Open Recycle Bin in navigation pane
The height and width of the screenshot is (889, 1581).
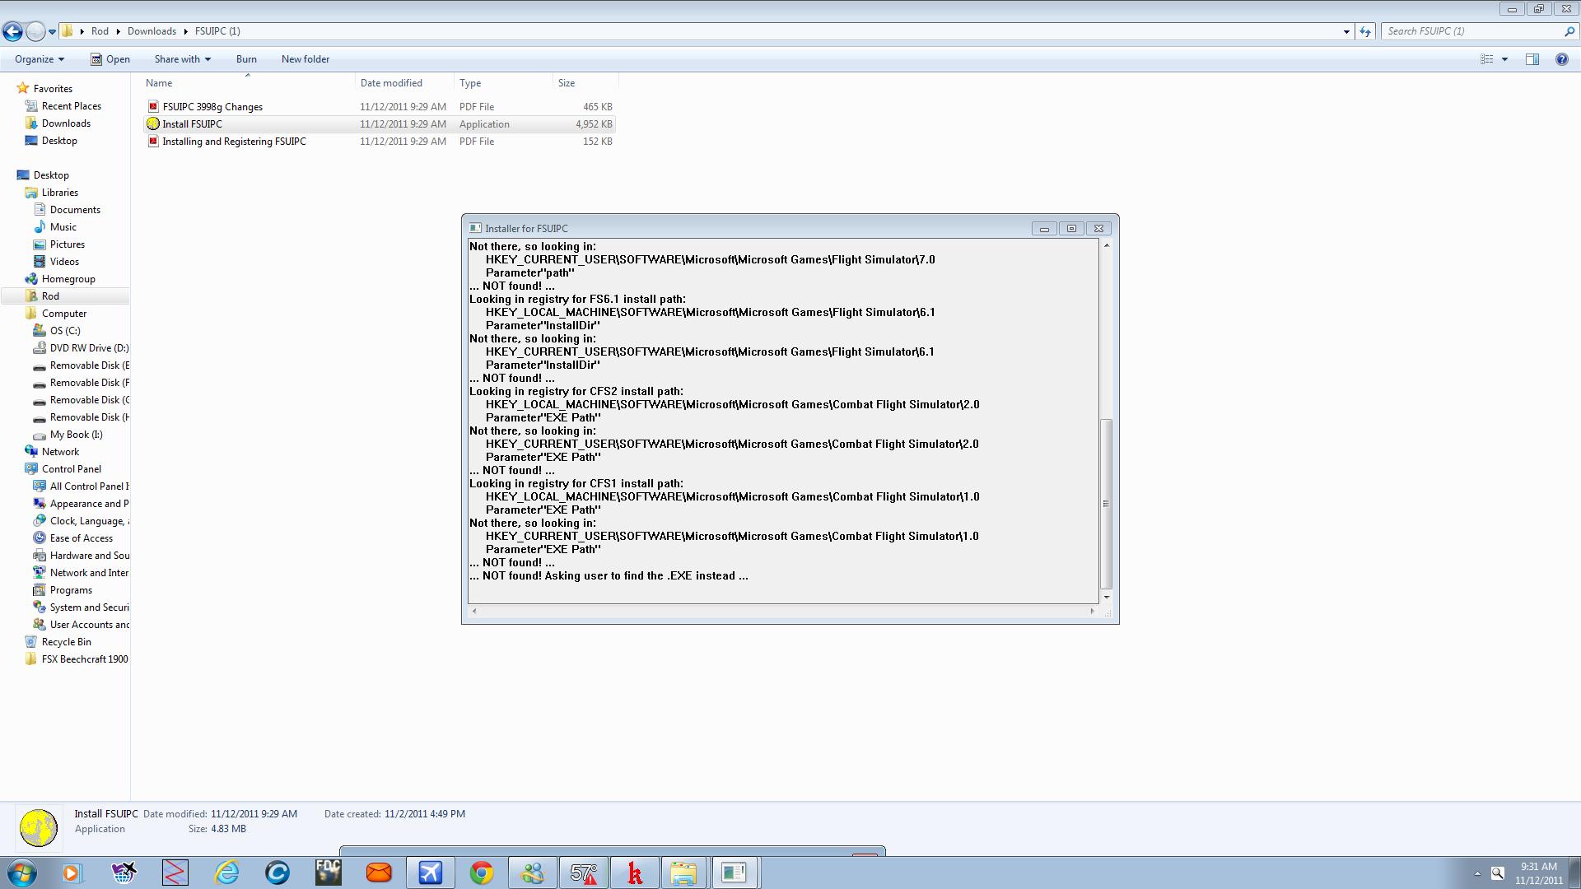66,642
